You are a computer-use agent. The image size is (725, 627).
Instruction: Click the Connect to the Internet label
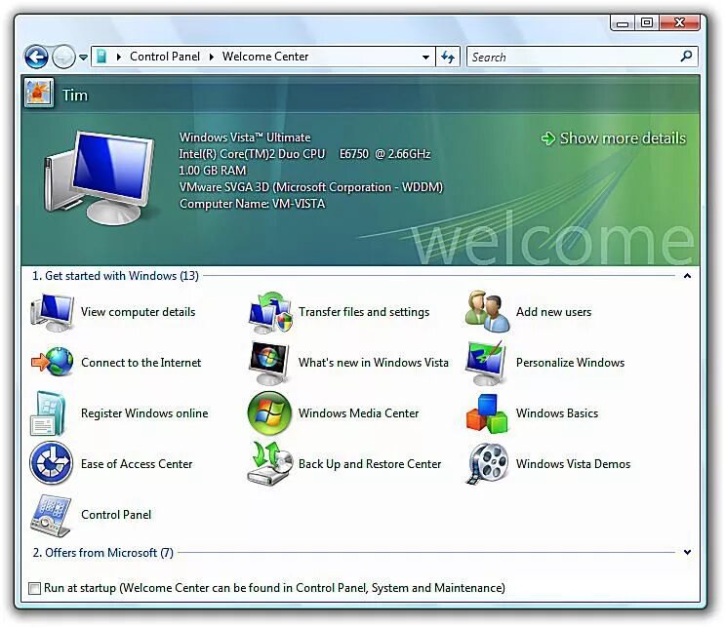click(x=141, y=363)
